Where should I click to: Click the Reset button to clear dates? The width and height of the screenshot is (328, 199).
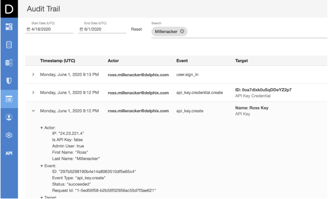click(x=136, y=29)
